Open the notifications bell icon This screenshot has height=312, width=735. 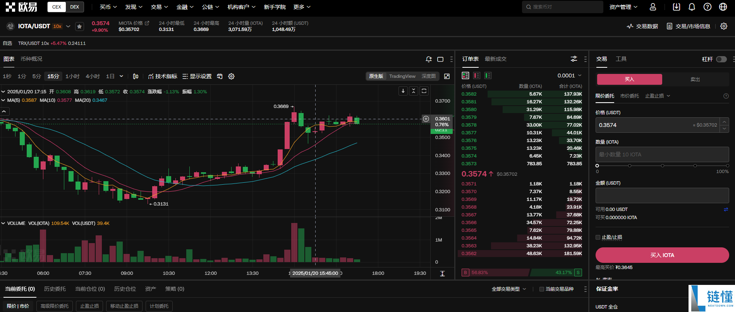click(692, 7)
